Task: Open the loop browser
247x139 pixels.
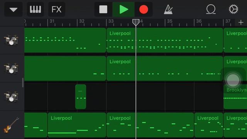Action: (211, 9)
